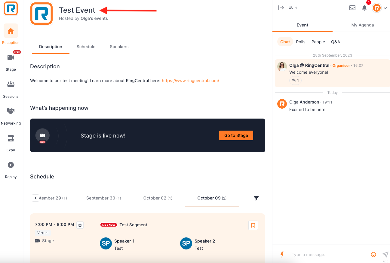Select the September 30 date tab

pos(103,198)
